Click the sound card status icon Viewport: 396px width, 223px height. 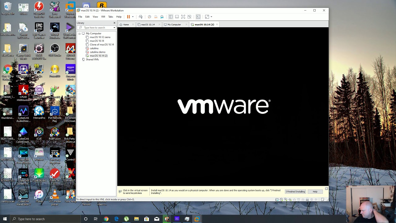tap(290, 199)
